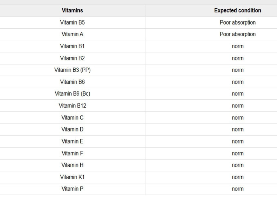The width and height of the screenshot is (277, 207).
Task: Click the Vitamin B2 row label
Action: (72, 58)
